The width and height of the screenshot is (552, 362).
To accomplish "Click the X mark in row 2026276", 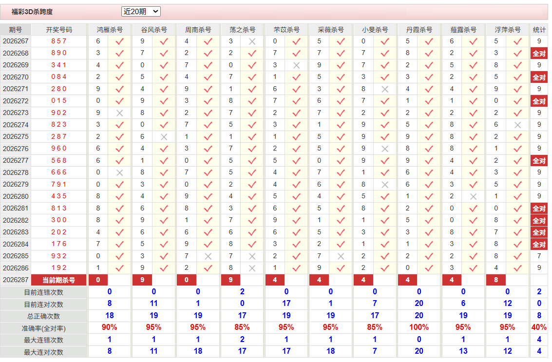I will tap(385, 149).
